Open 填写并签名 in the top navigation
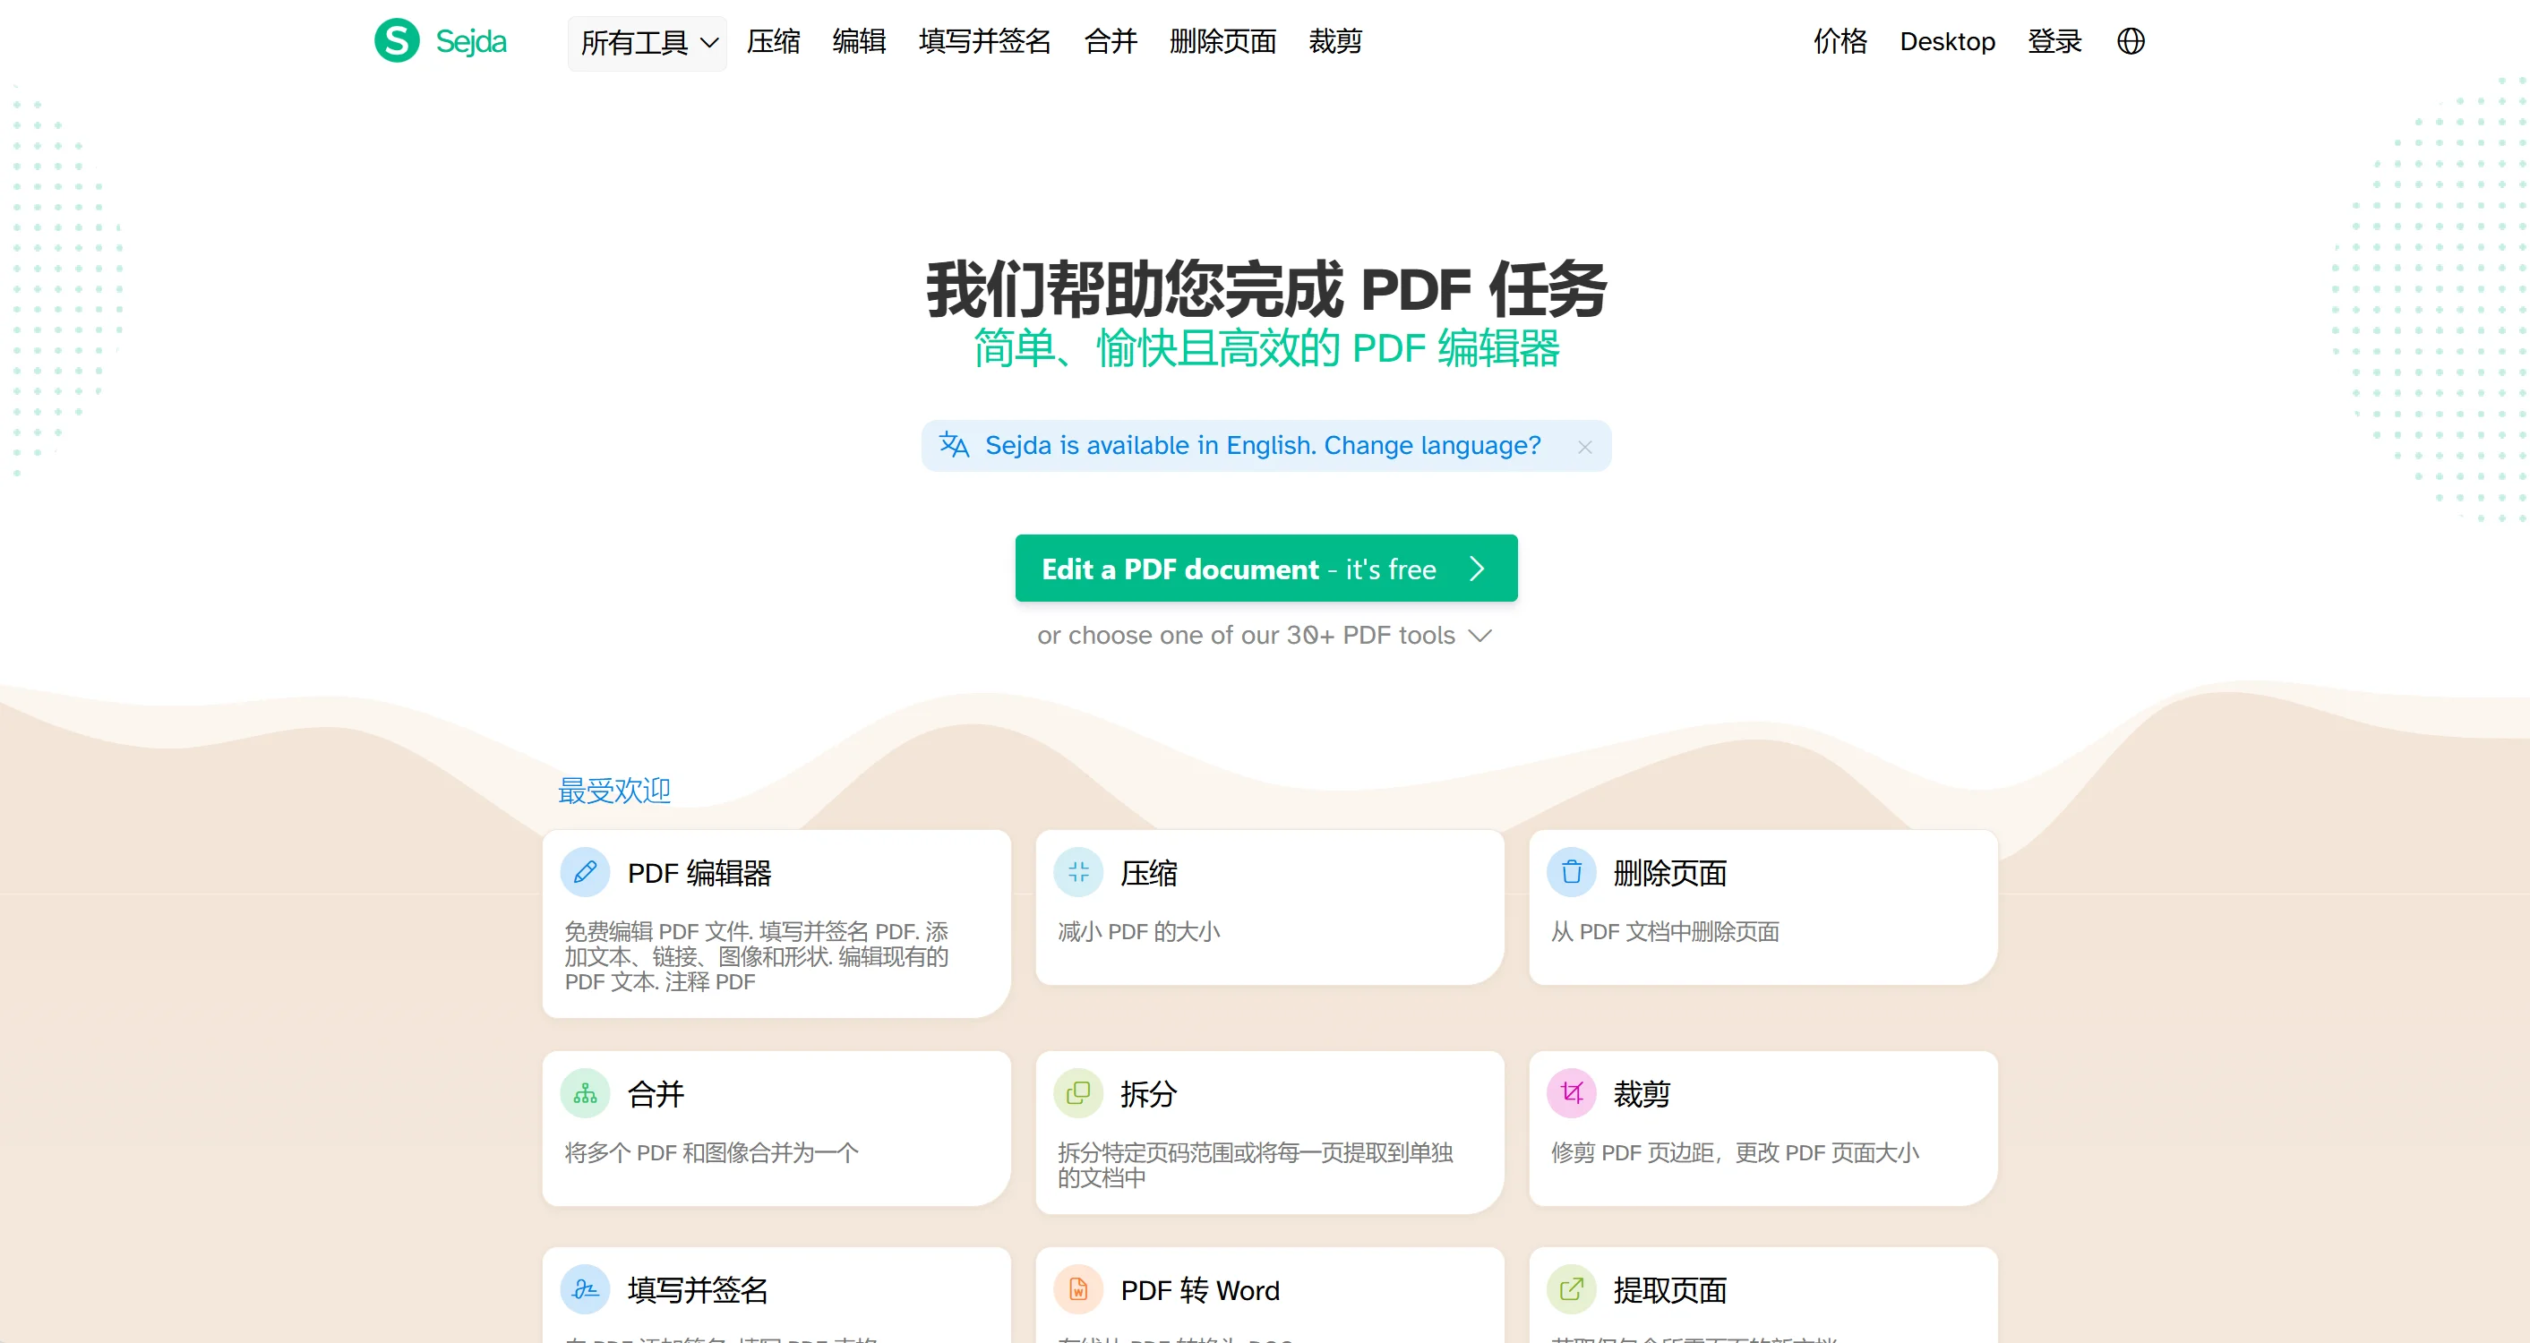The height and width of the screenshot is (1343, 2530). click(x=985, y=41)
